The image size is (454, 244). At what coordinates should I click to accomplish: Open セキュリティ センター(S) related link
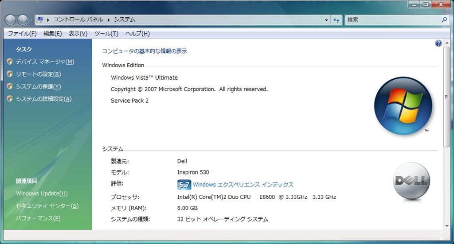[x=47, y=206]
